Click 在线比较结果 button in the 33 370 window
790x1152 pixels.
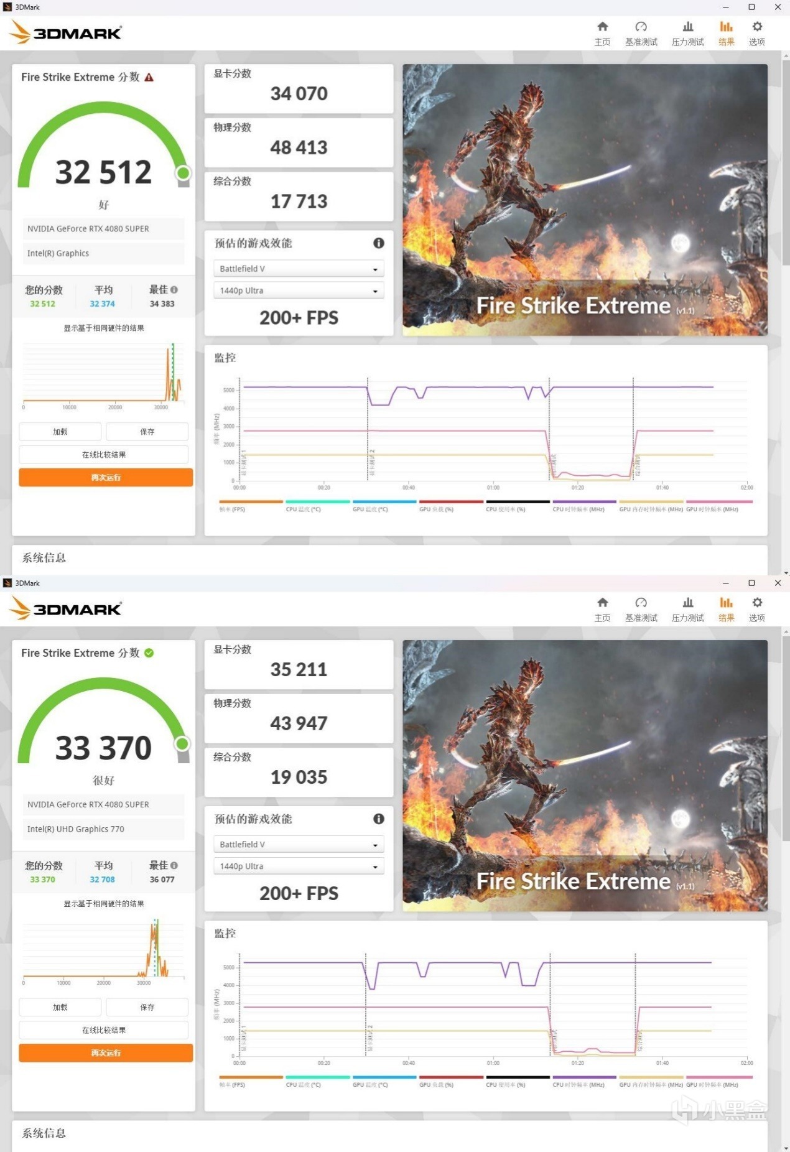point(104,1030)
